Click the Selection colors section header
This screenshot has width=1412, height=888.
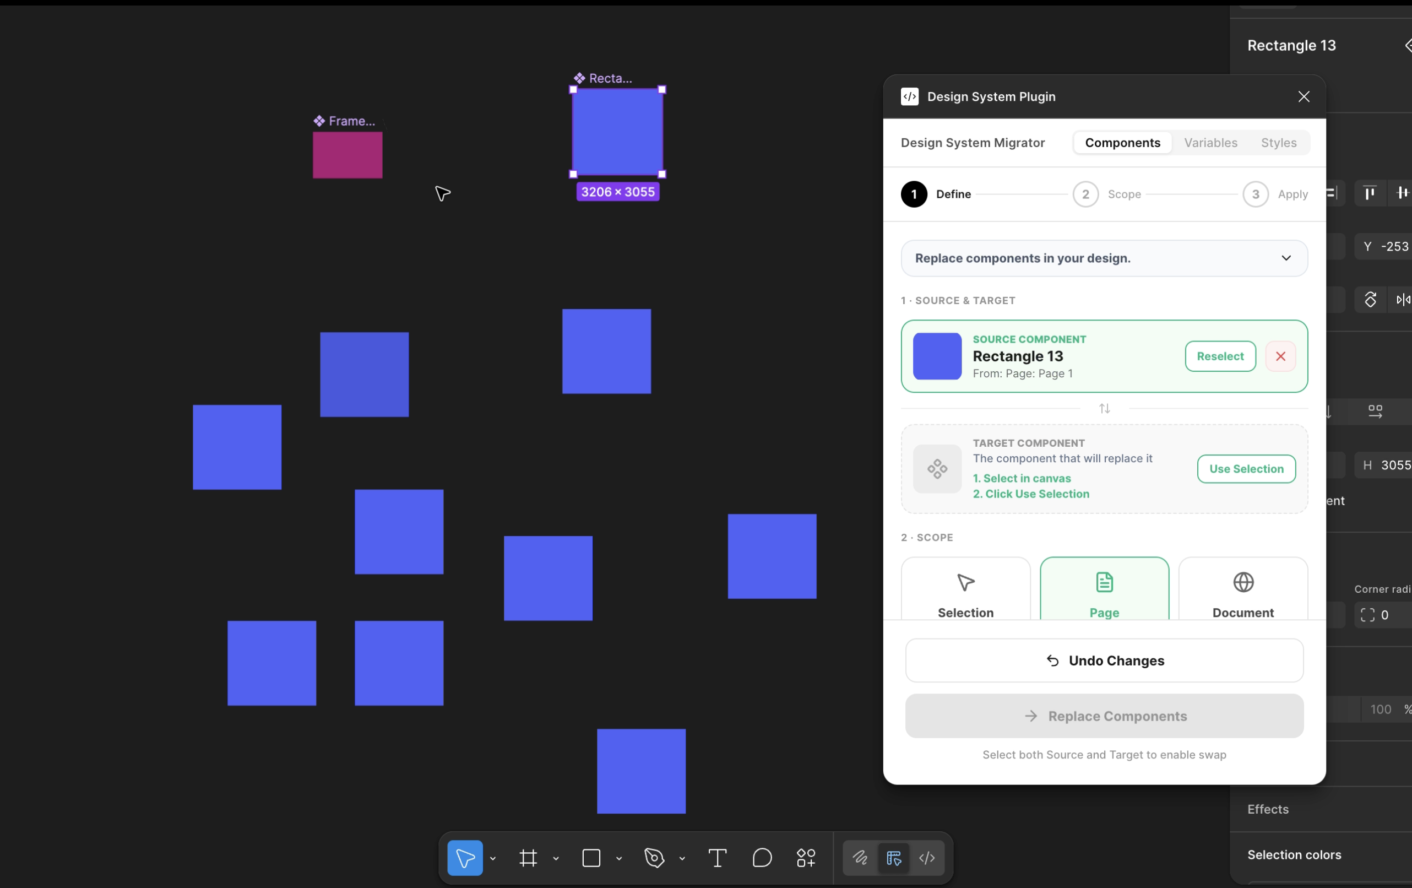coord(1294,855)
